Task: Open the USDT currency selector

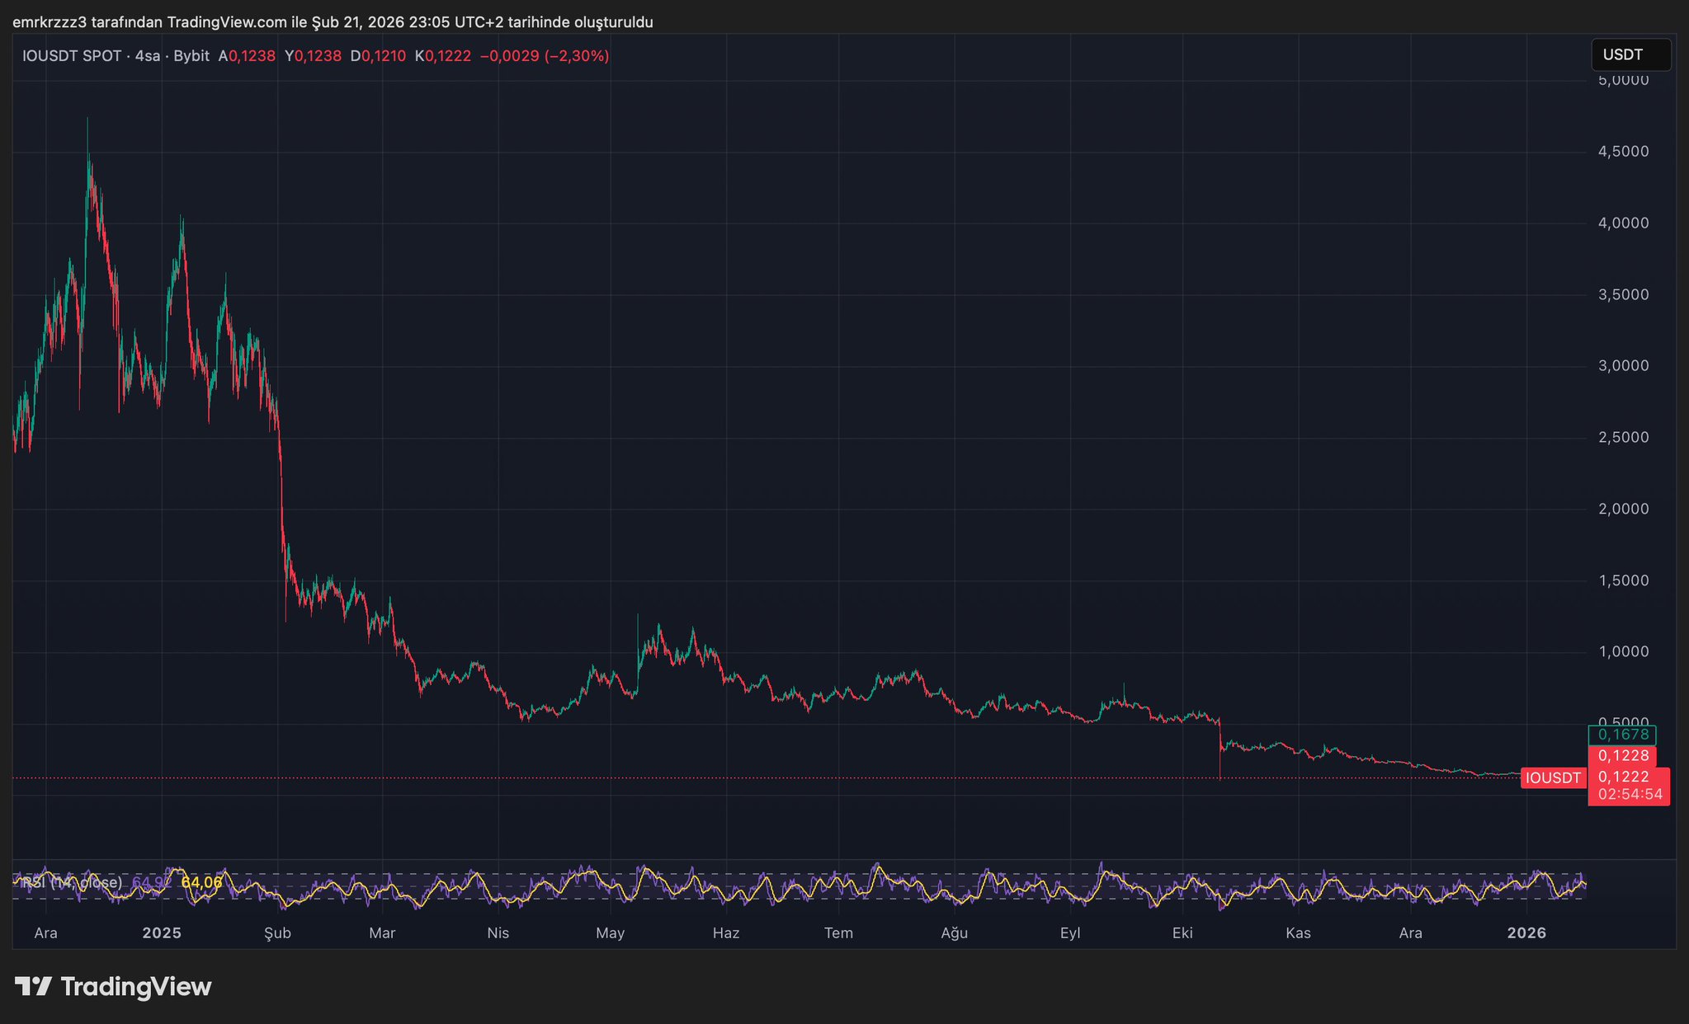Action: coord(1630,55)
